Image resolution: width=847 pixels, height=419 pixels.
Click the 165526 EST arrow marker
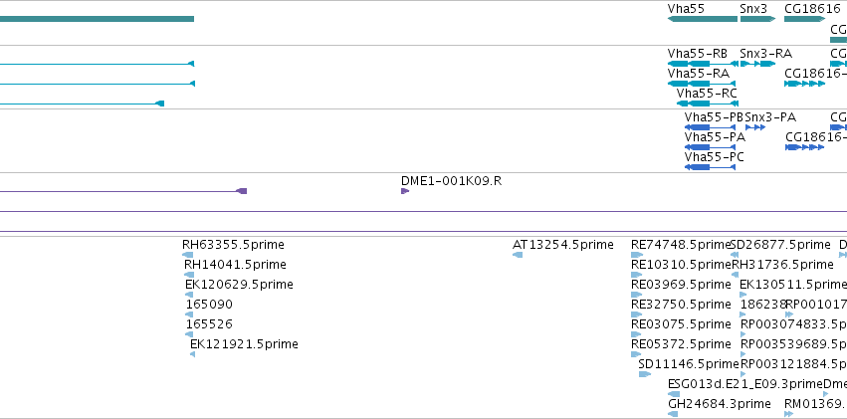pyautogui.click(x=189, y=334)
